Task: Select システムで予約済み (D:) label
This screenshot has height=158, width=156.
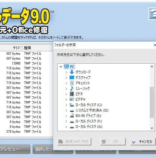Action: pos(92,110)
